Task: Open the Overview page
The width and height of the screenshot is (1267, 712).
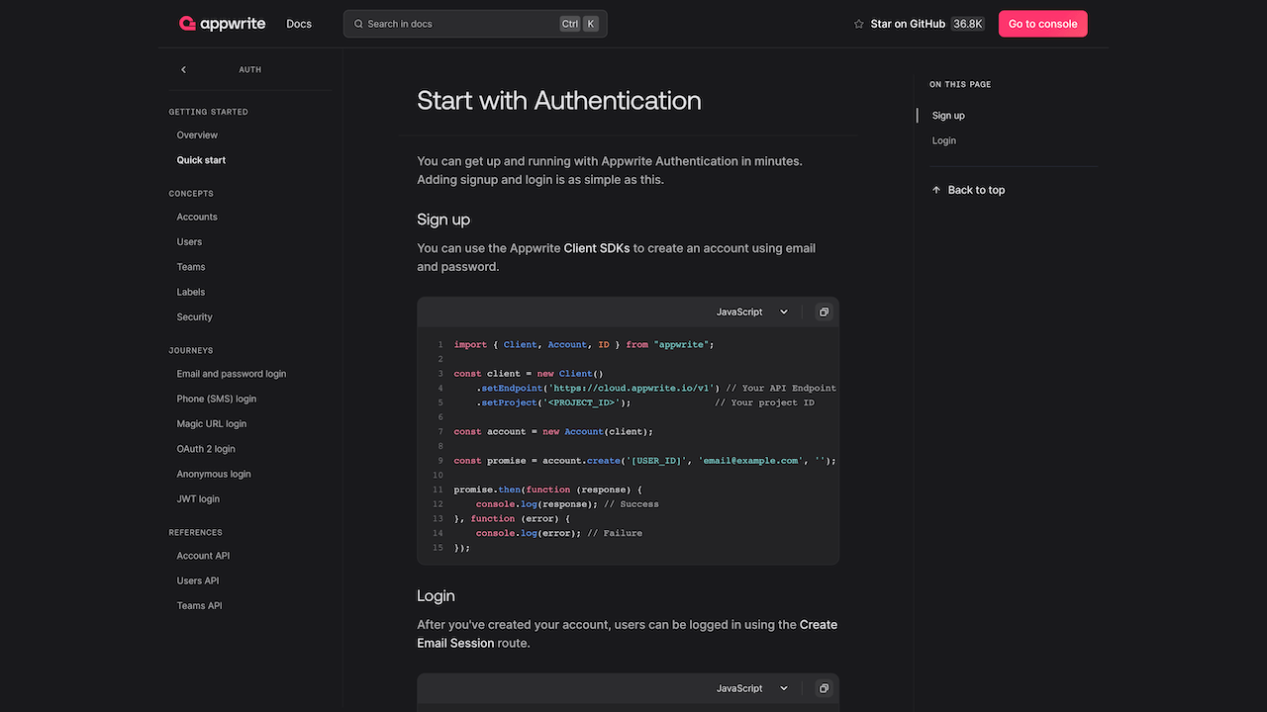Action: point(197,135)
